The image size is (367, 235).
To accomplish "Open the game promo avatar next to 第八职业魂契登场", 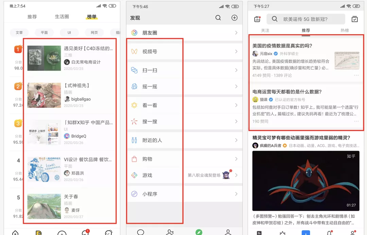I will (x=226, y=175).
